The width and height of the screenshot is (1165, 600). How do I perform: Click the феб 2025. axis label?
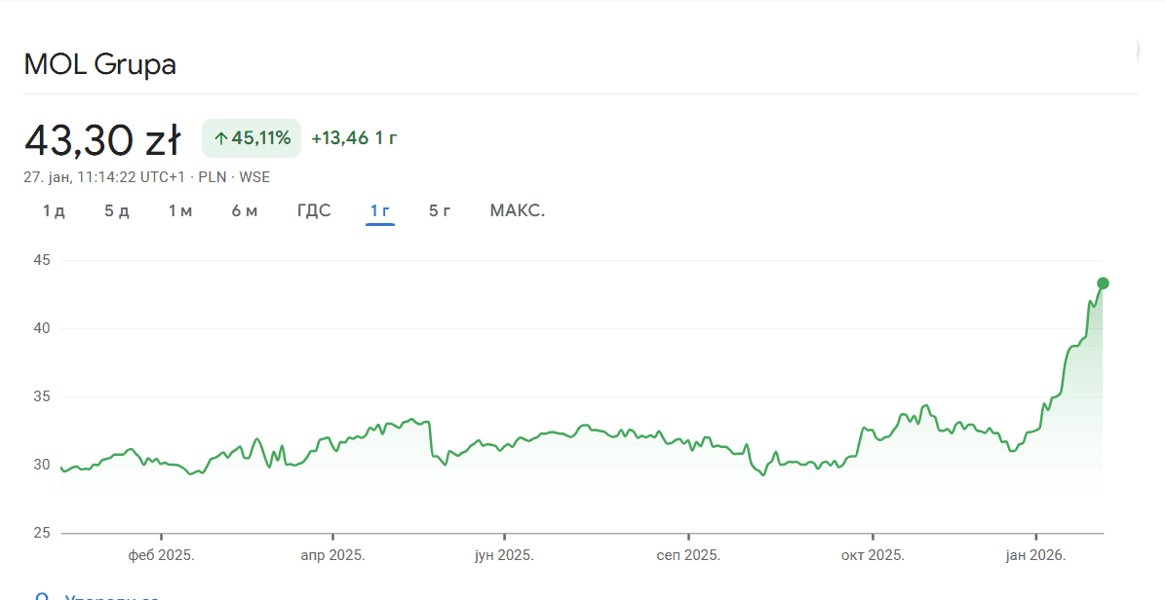tap(161, 556)
